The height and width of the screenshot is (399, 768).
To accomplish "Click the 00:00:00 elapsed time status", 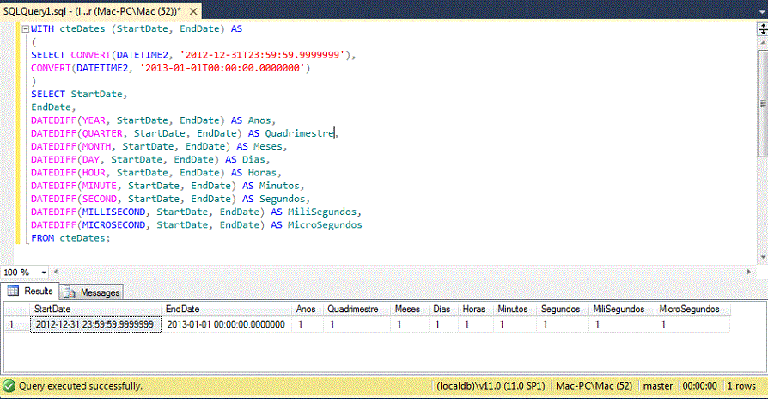I will (x=699, y=386).
